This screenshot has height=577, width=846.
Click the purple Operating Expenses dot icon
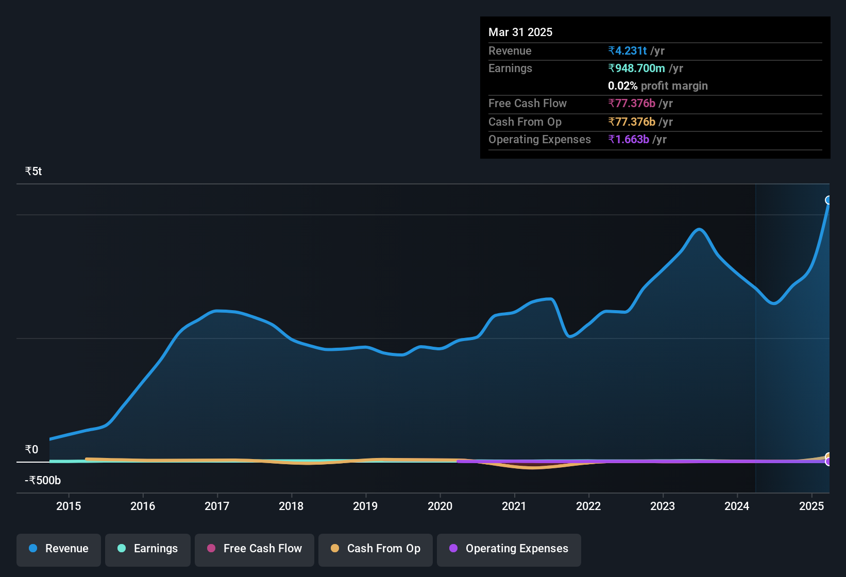click(453, 549)
